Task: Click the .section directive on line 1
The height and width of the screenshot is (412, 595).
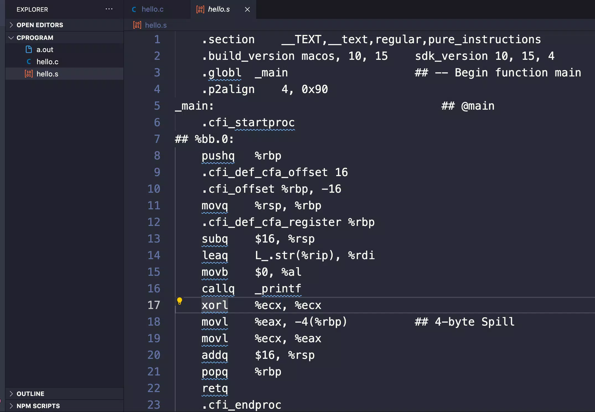Action: (228, 39)
